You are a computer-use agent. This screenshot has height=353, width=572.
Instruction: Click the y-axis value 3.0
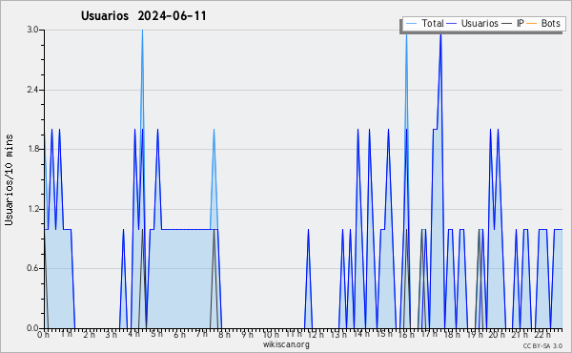pyautogui.click(x=32, y=30)
